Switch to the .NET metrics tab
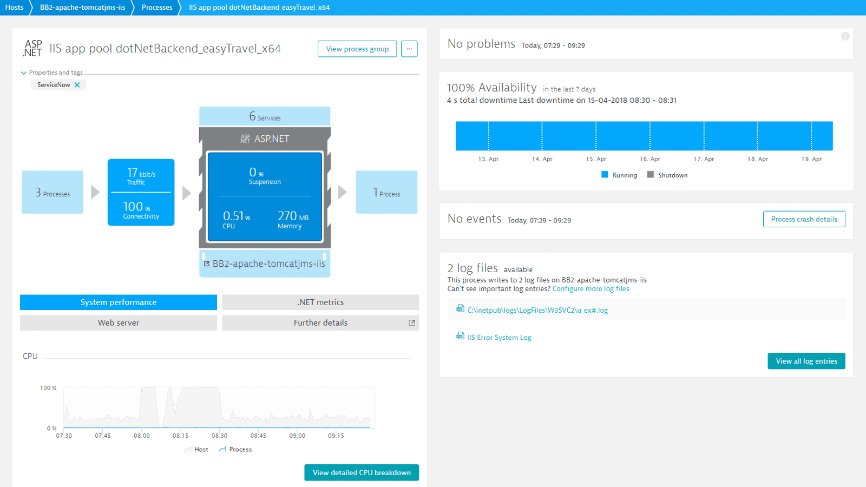Viewport: 866px width, 487px height. (320, 302)
